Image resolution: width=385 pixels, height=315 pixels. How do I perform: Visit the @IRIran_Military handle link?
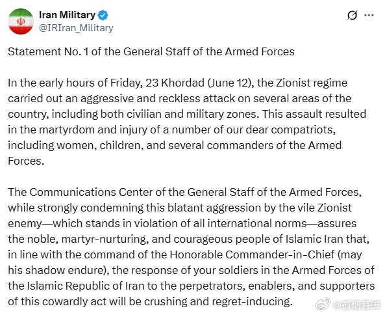coord(76,28)
